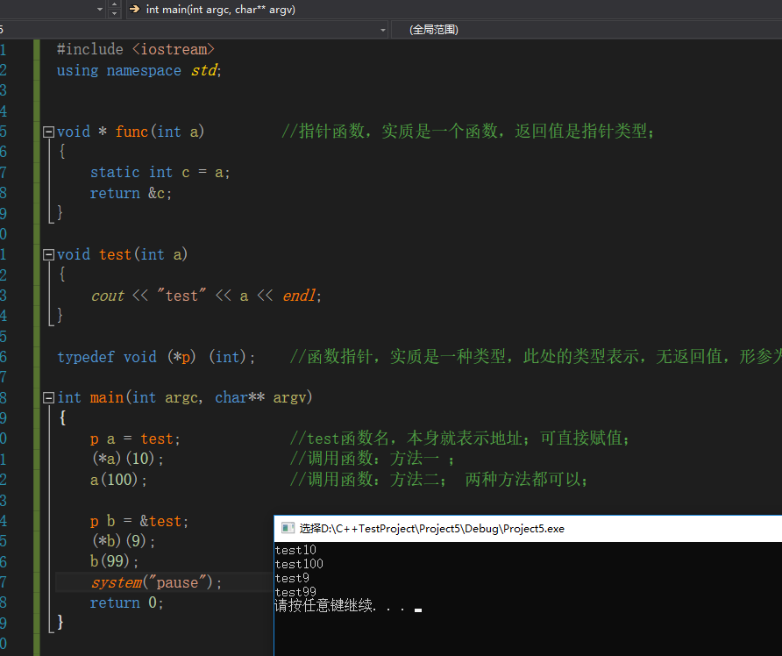Click the cout statement line
This screenshot has height=656, width=782.
(x=206, y=296)
